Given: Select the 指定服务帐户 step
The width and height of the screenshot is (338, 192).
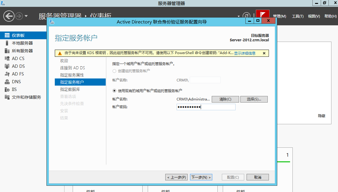Looking at the screenshot, I should click(x=80, y=82).
